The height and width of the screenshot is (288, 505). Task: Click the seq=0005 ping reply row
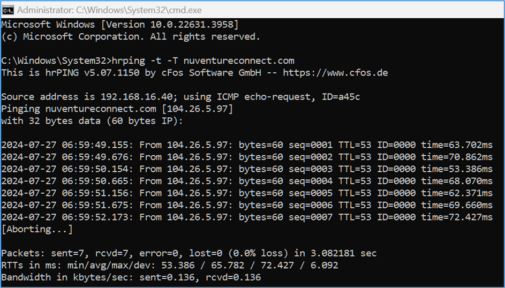click(247, 193)
